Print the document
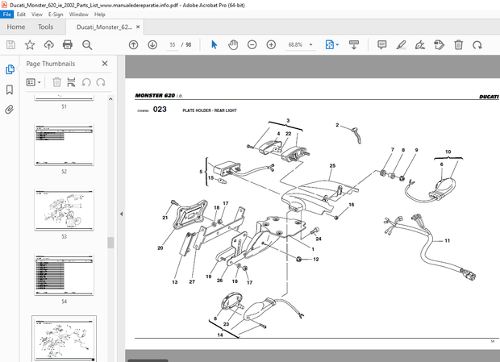Image resolution: width=500 pixels, height=362 pixels. (68, 44)
